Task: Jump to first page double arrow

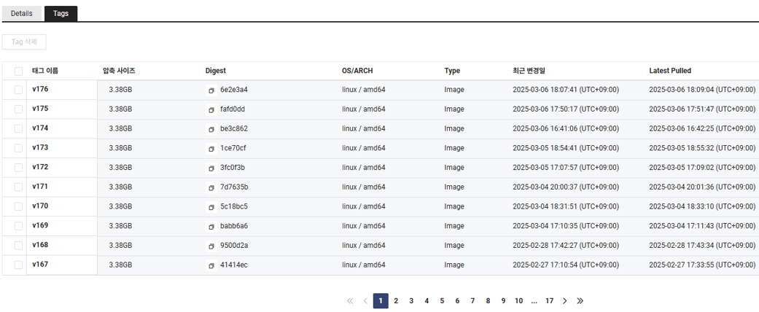Action: tap(350, 301)
